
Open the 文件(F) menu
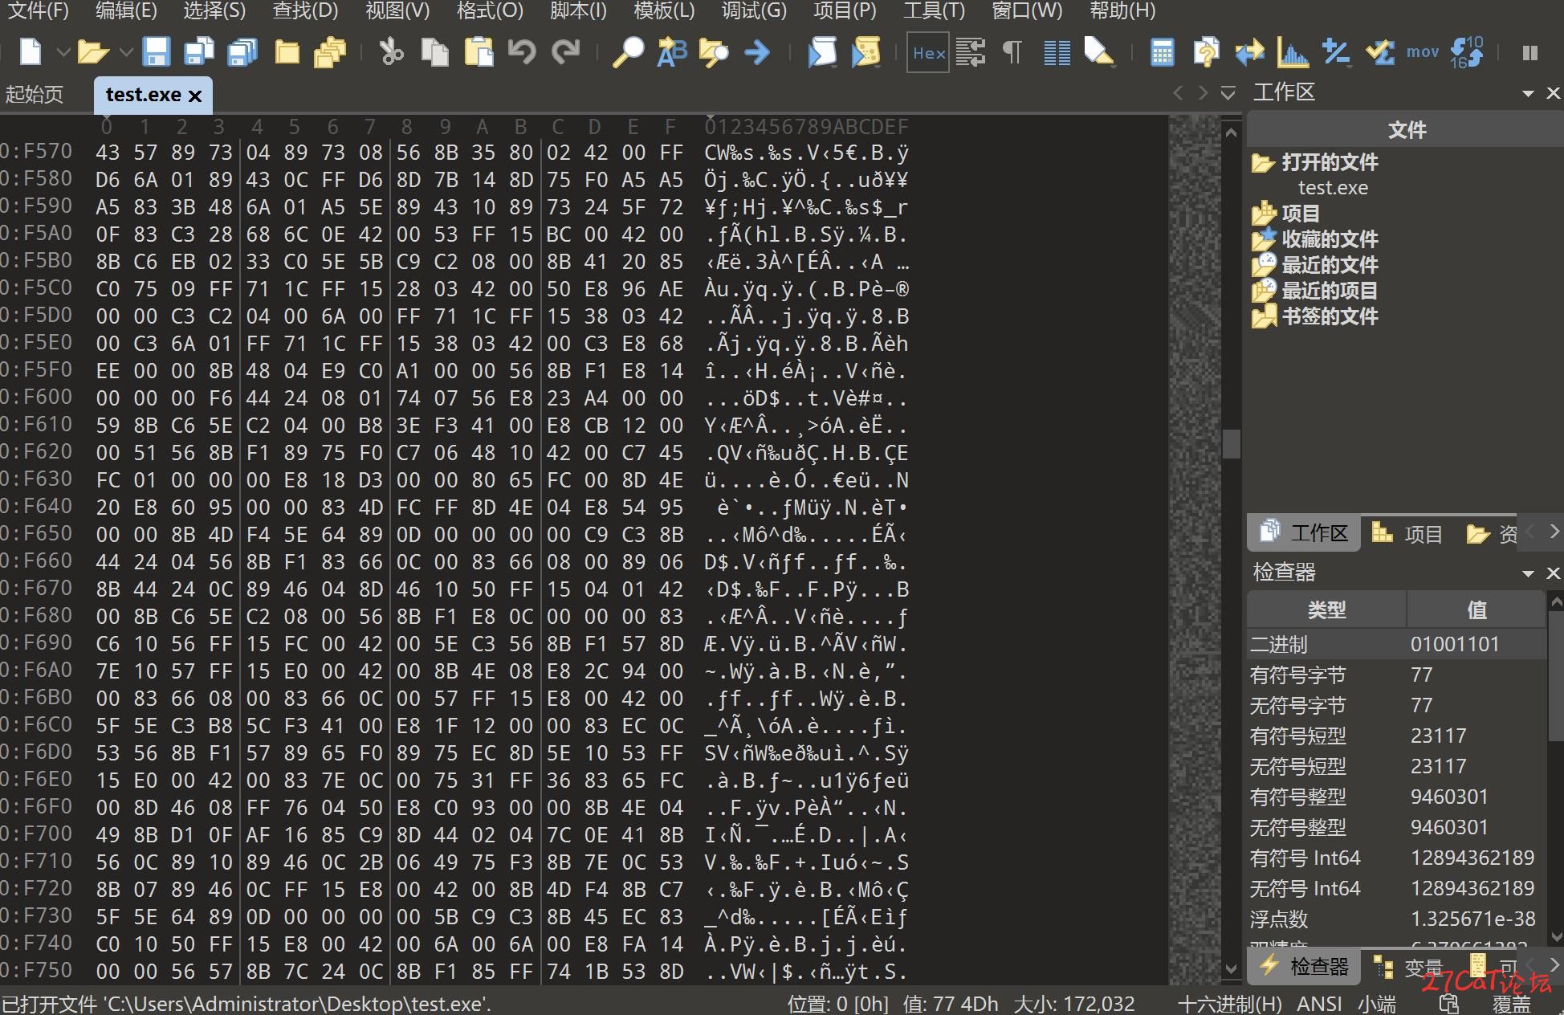pyautogui.click(x=37, y=11)
